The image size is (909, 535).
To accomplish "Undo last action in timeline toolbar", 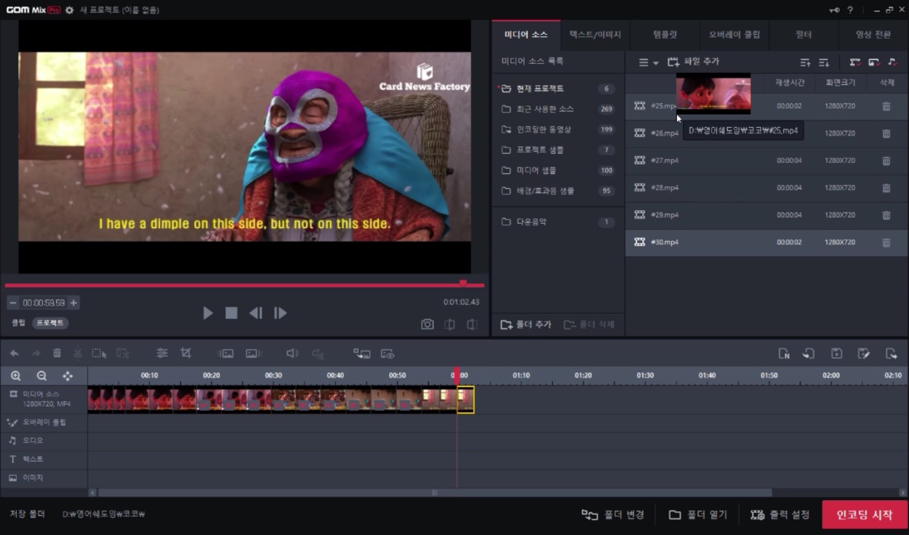I will click(14, 353).
